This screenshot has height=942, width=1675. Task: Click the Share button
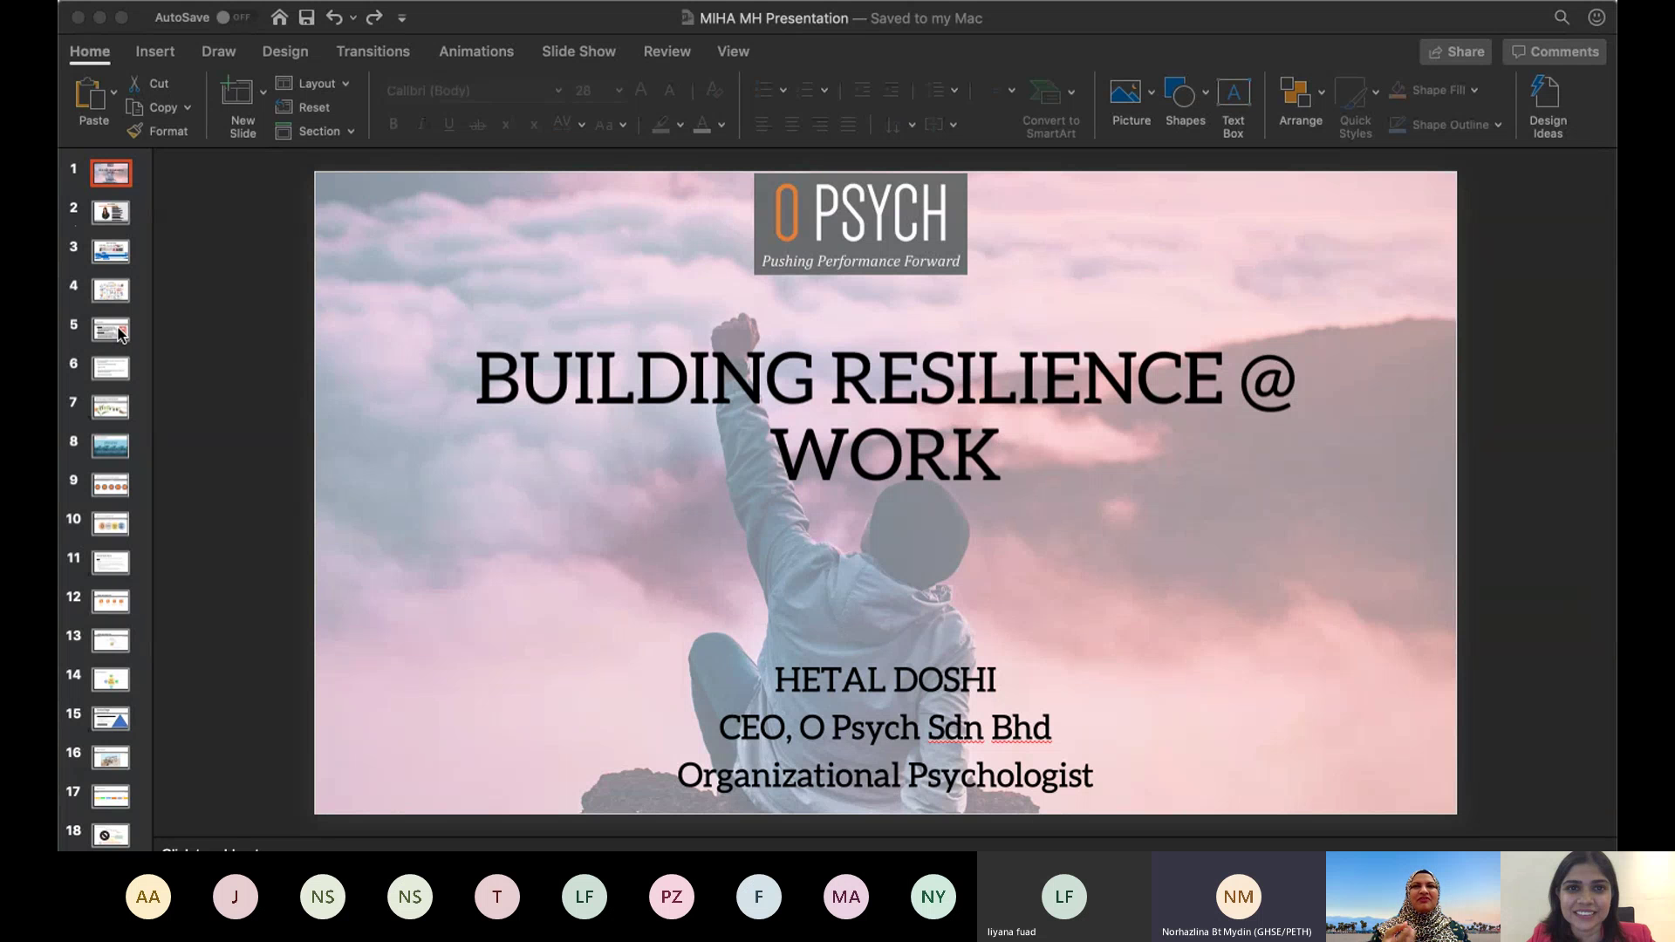click(x=1455, y=51)
